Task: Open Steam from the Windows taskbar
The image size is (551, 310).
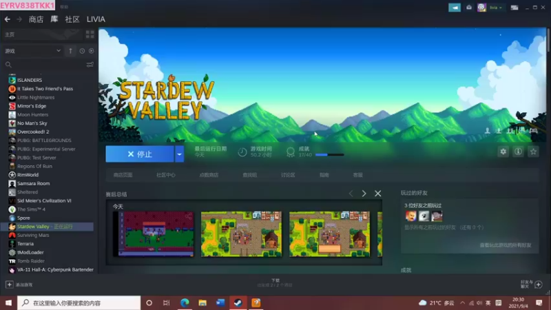Action: point(238,302)
